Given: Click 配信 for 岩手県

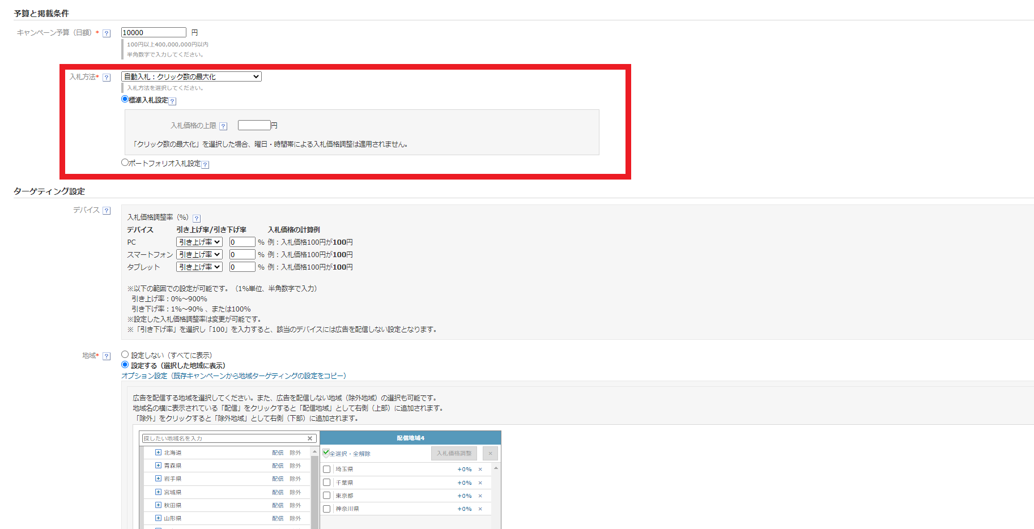Looking at the screenshot, I should (x=278, y=479).
